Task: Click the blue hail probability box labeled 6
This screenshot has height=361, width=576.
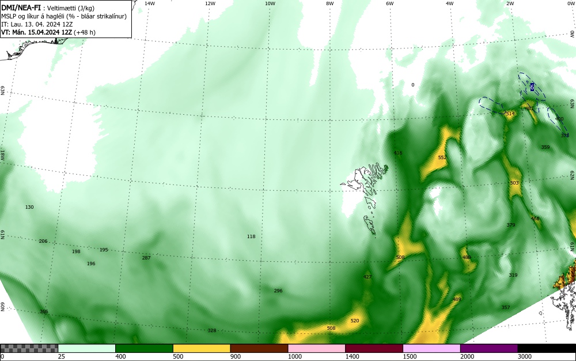Action: [x=532, y=87]
